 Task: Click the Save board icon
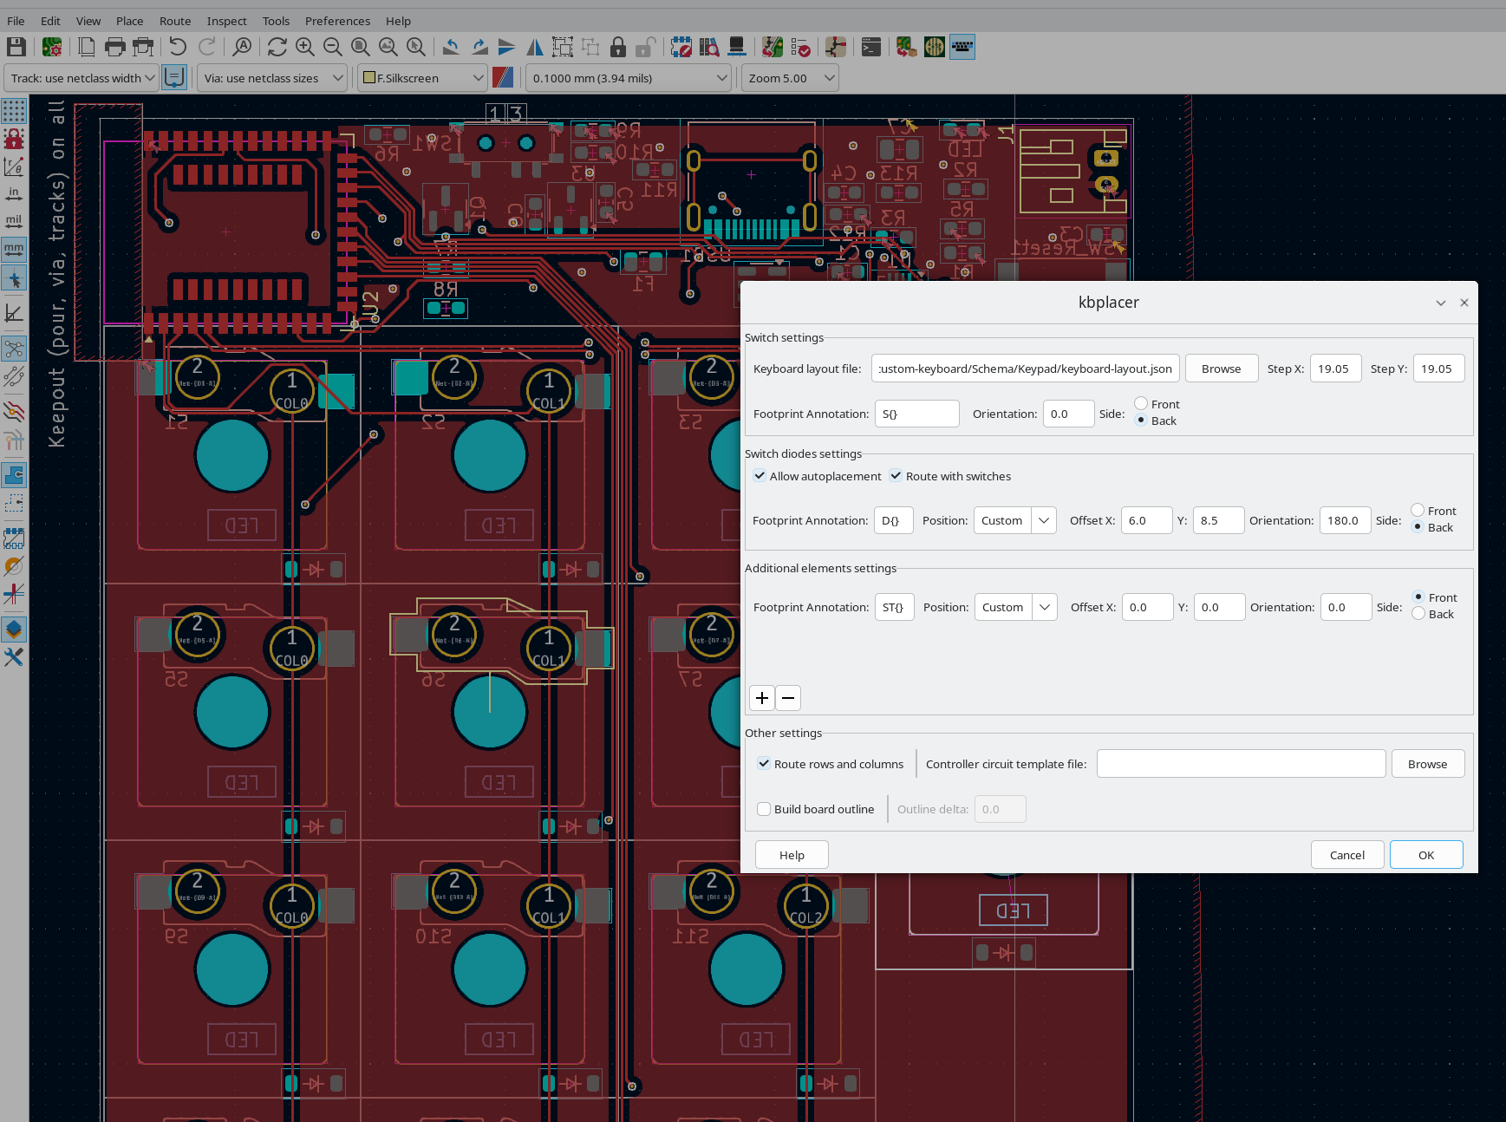16,47
